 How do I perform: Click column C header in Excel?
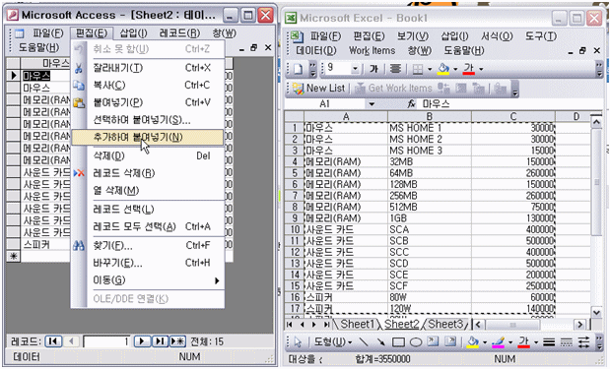[x=513, y=116]
